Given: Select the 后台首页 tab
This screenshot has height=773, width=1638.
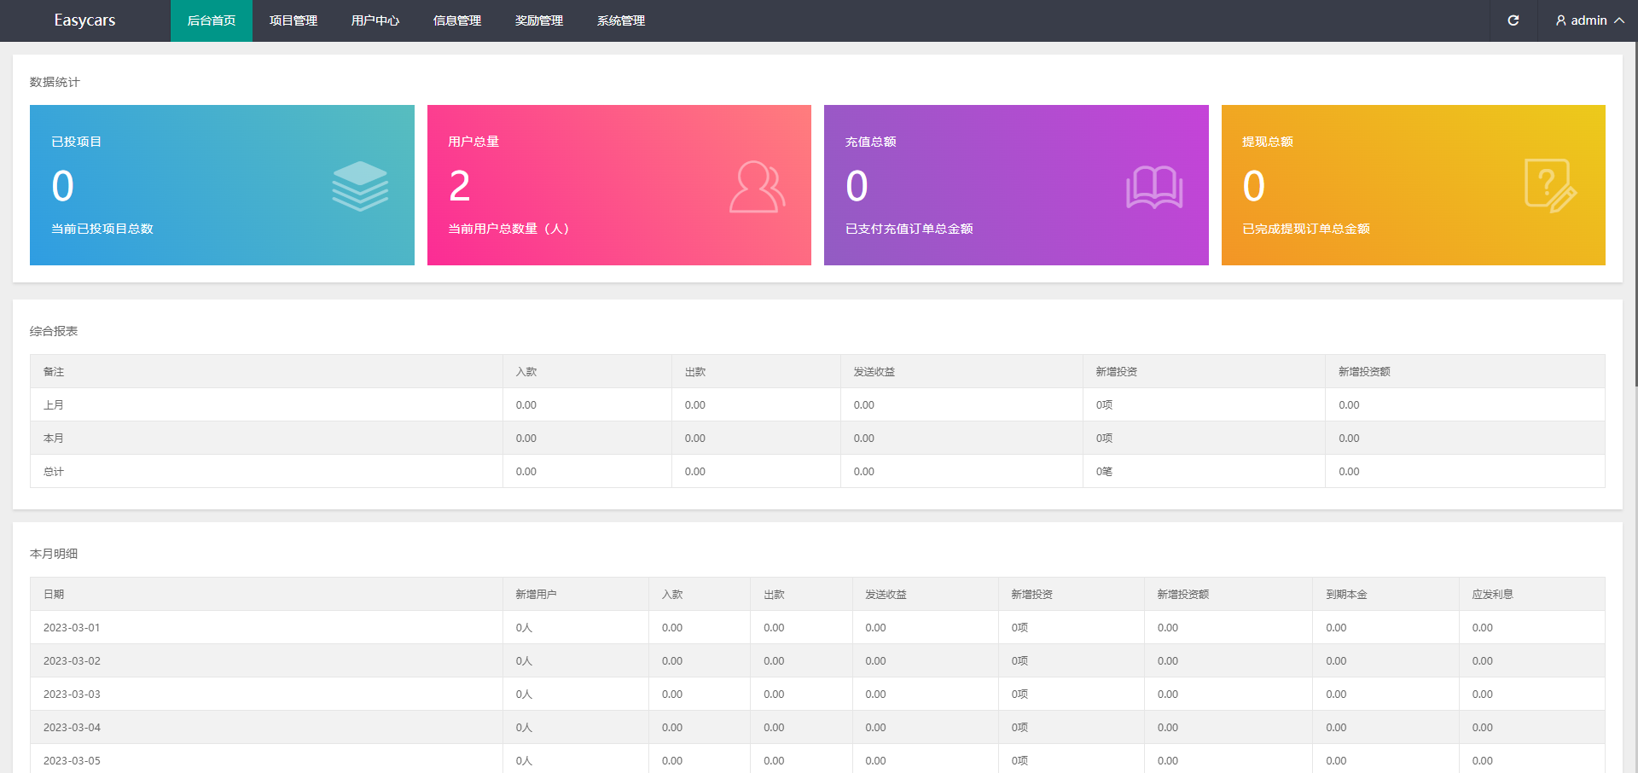Looking at the screenshot, I should pyautogui.click(x=212, y=20).
